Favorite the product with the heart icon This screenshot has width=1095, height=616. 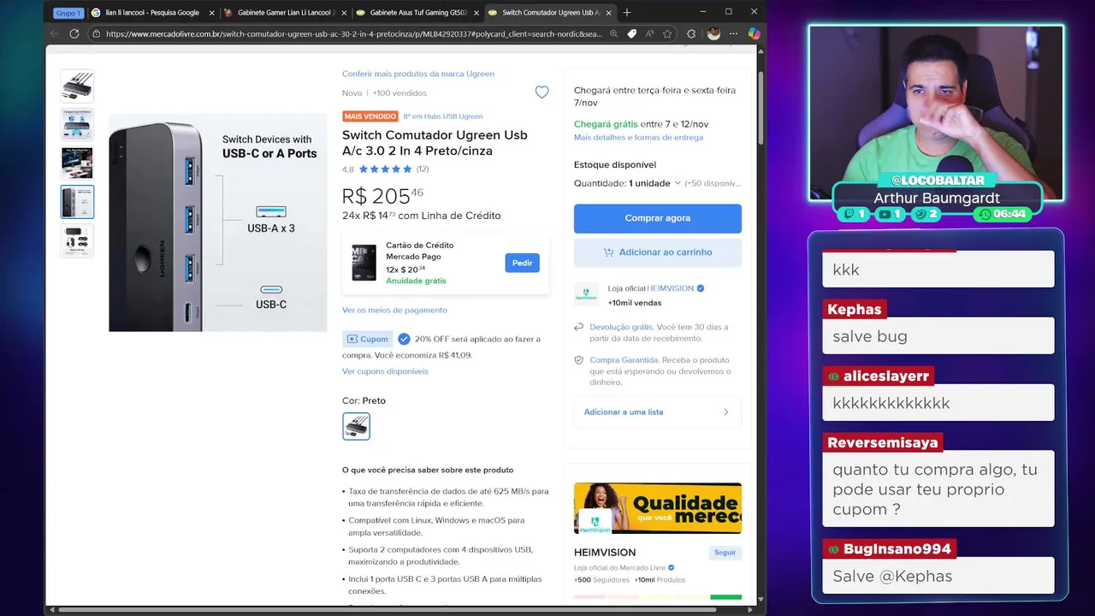(542, 92)
